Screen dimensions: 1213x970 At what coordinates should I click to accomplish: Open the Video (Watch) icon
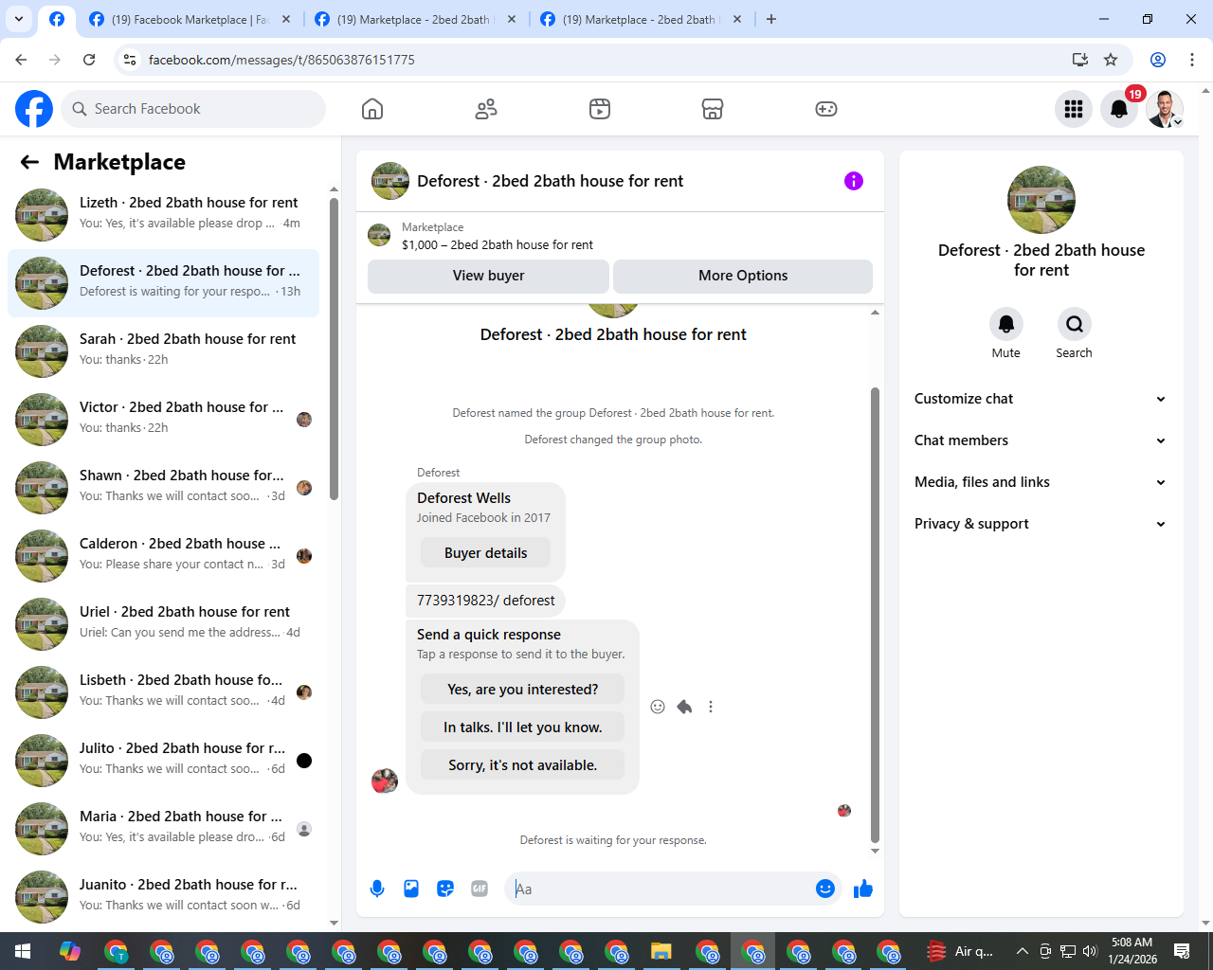tap(600, 109)
